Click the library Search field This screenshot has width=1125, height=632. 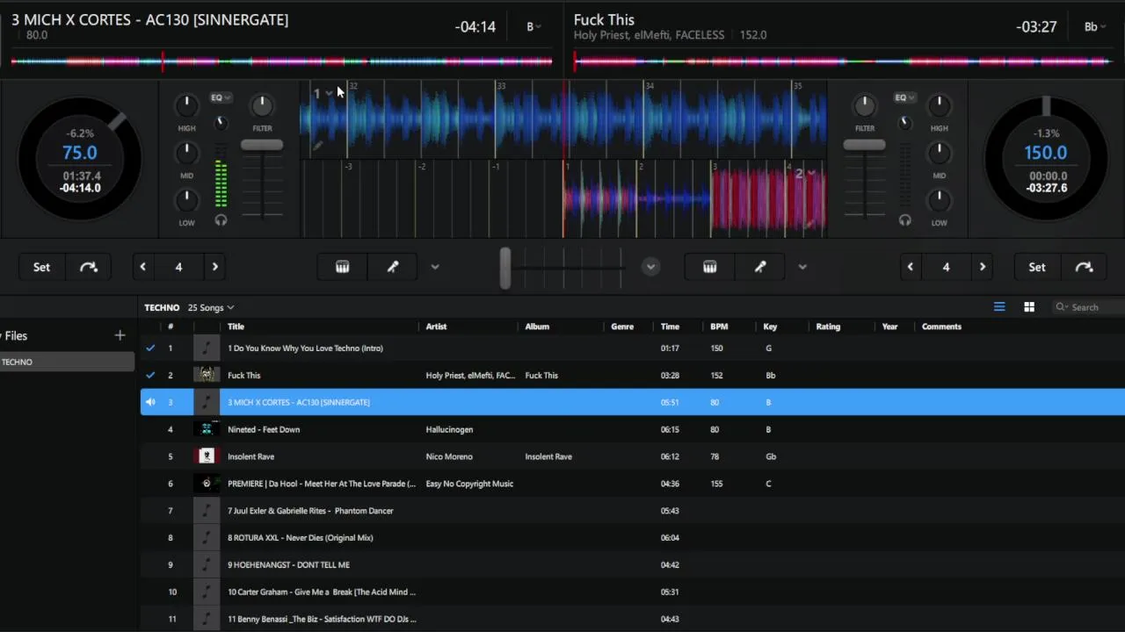[x=1090, y=307]
